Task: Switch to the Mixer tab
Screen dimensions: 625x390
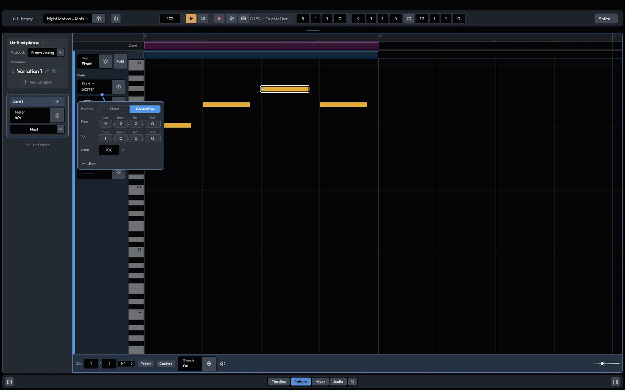Action: (x=320, y=382)
